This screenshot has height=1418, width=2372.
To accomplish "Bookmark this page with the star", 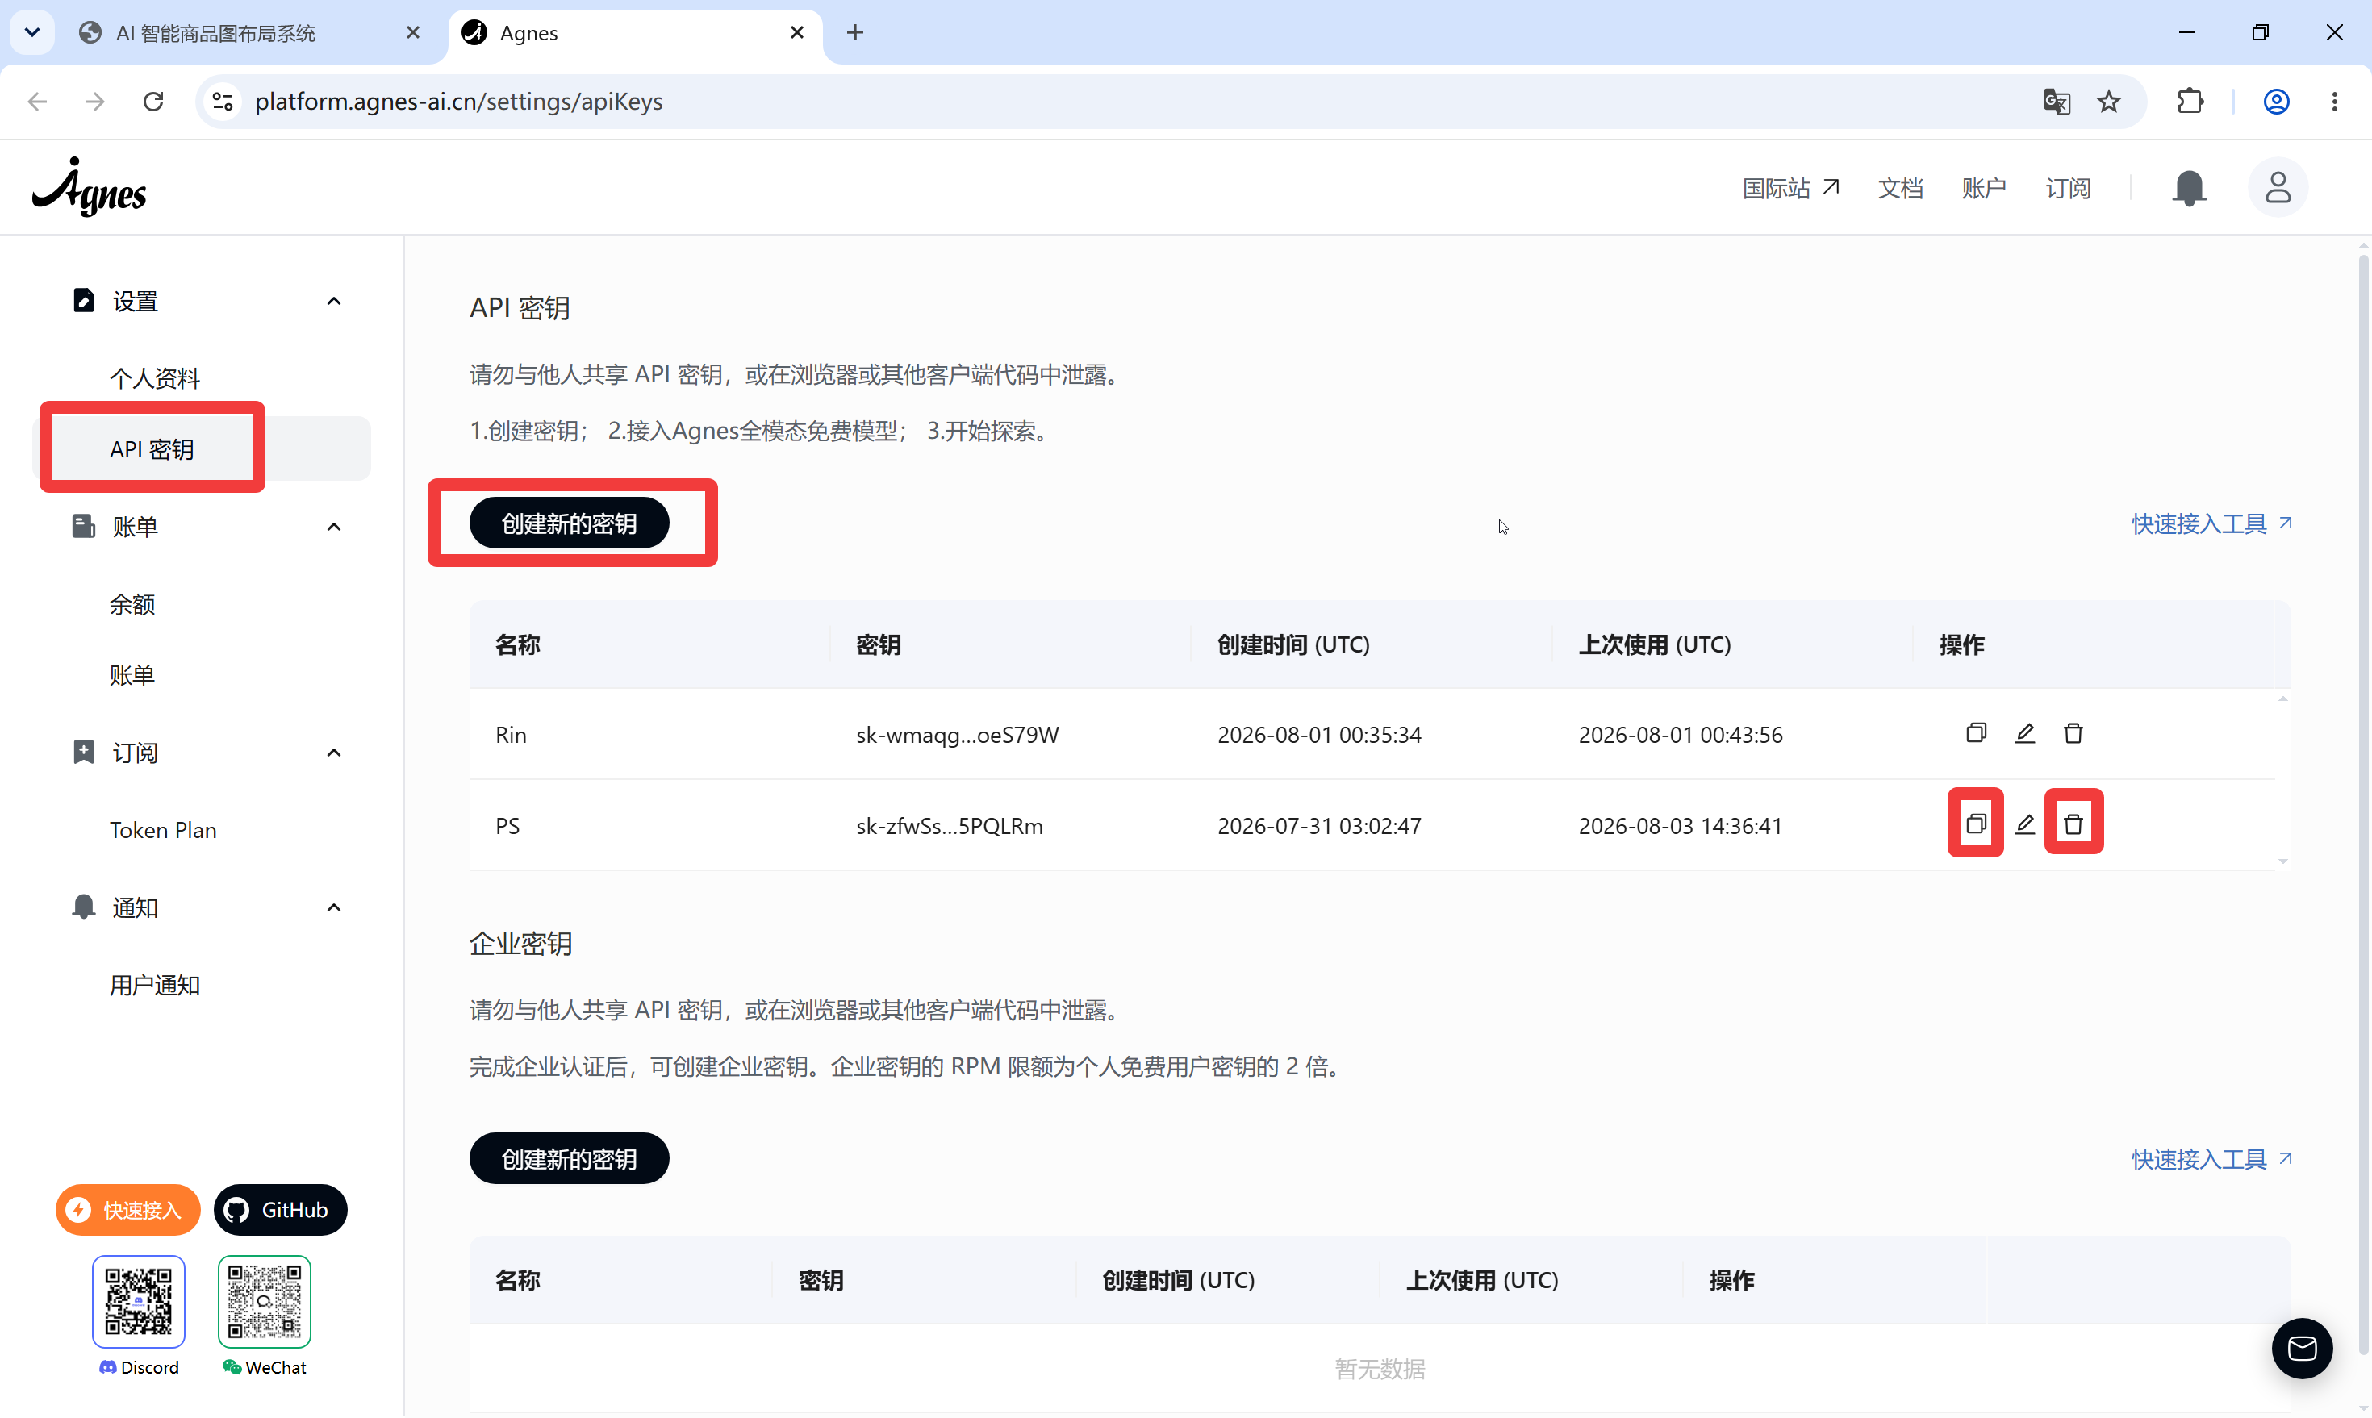I will (2109, 102).
